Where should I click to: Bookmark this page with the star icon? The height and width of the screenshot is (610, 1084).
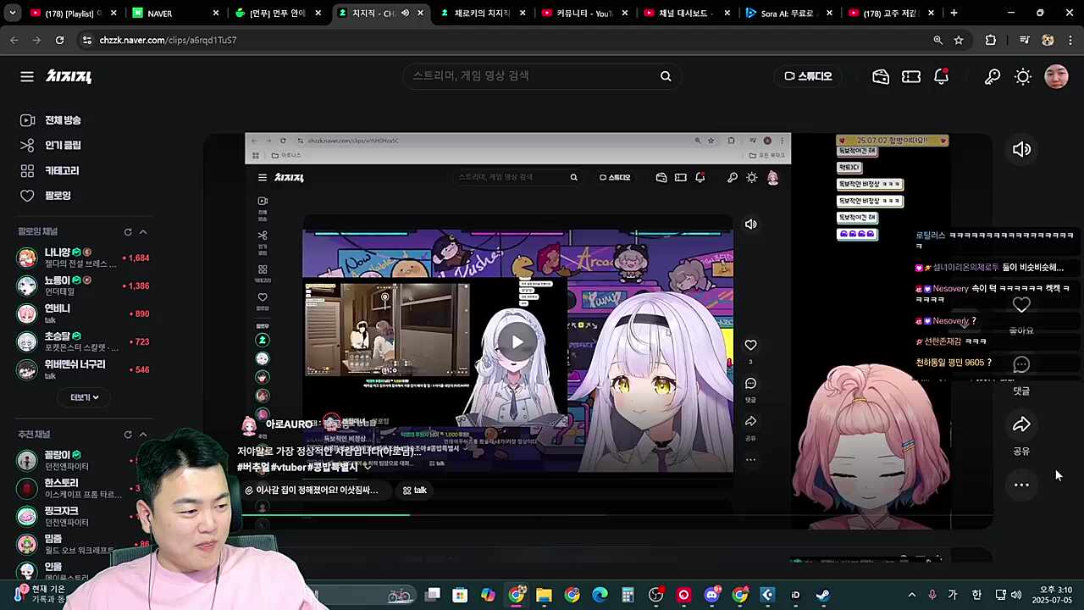[959, 40]
